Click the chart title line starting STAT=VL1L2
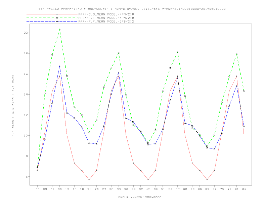Viewport: 266px width, 206px height. coord(132,9)
